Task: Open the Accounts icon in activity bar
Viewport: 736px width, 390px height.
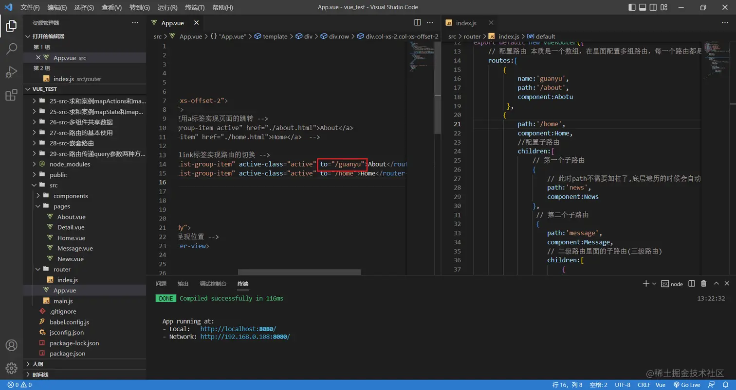Action: point(11,345)
